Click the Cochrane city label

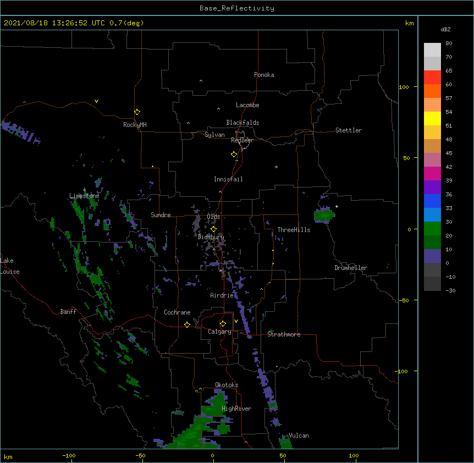coord(177,312)
